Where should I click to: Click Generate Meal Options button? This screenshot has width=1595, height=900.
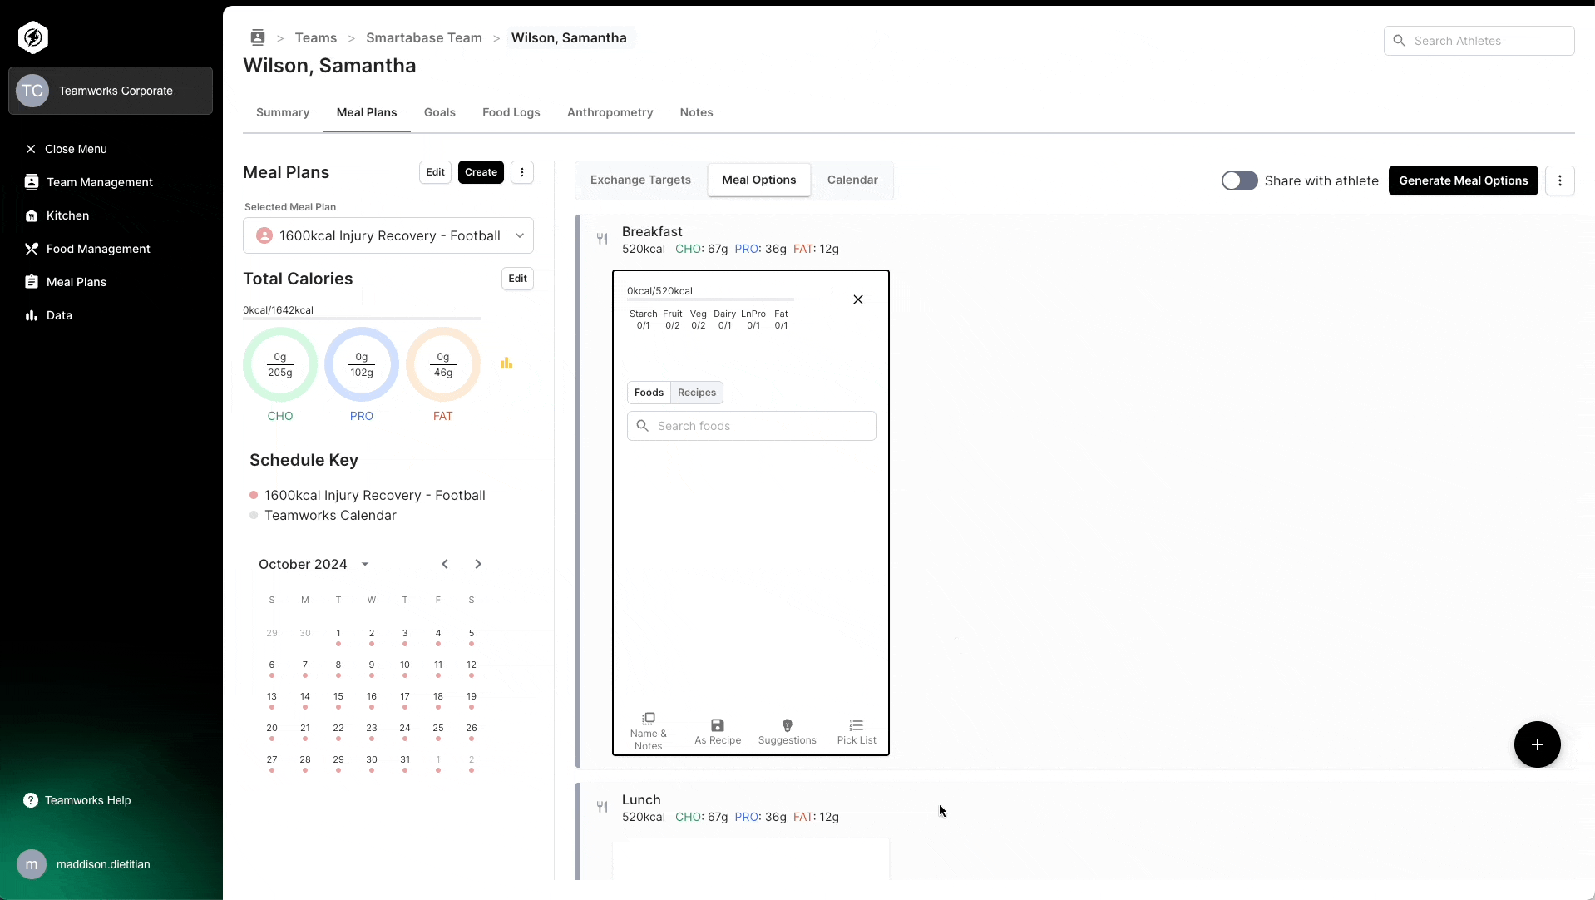1463,180
